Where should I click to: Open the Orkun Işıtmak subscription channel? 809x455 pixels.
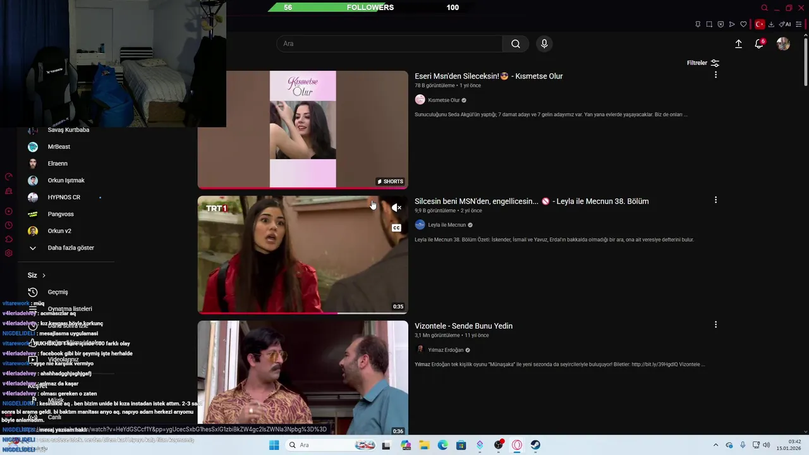tap(66, 180)
